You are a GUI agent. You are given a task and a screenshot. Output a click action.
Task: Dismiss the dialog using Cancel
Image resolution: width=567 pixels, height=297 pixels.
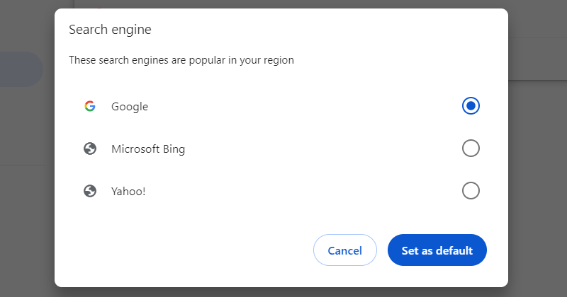tap(345, 250)
